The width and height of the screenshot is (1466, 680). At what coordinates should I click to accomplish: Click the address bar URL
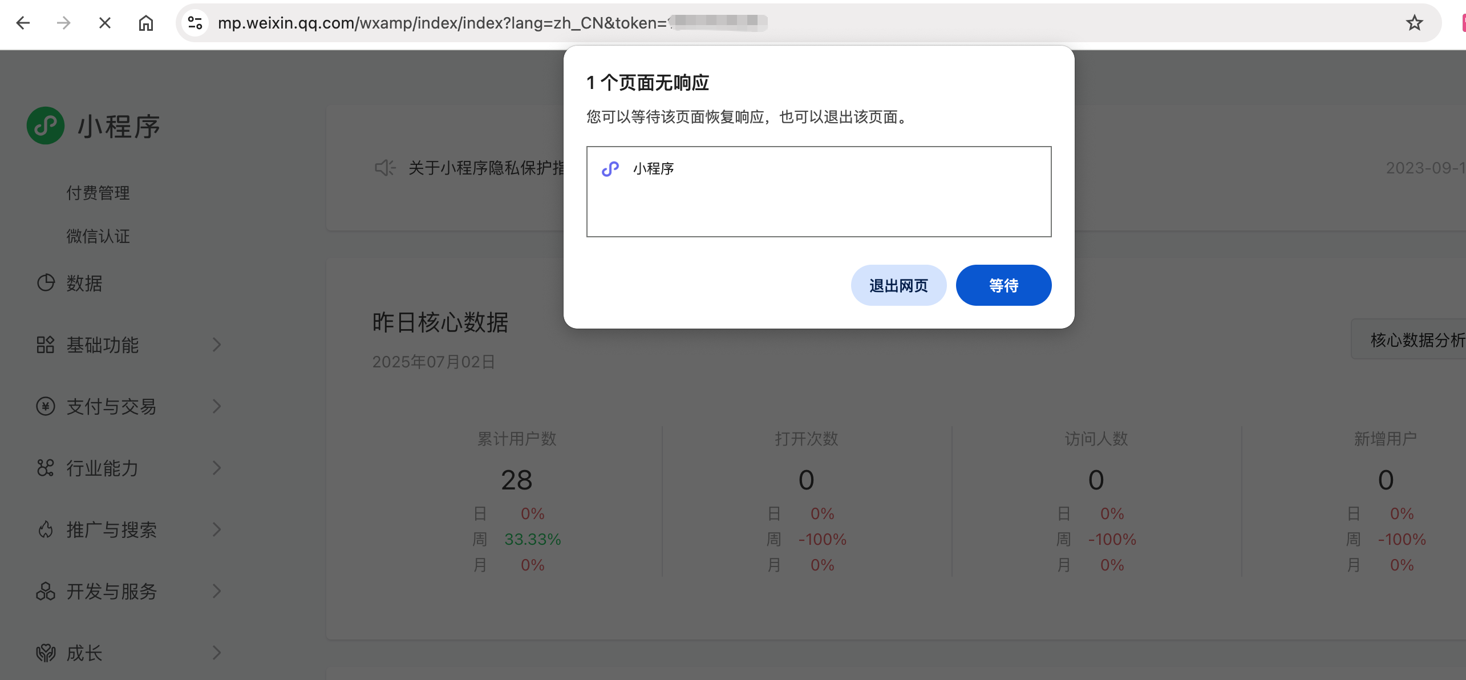442,23
